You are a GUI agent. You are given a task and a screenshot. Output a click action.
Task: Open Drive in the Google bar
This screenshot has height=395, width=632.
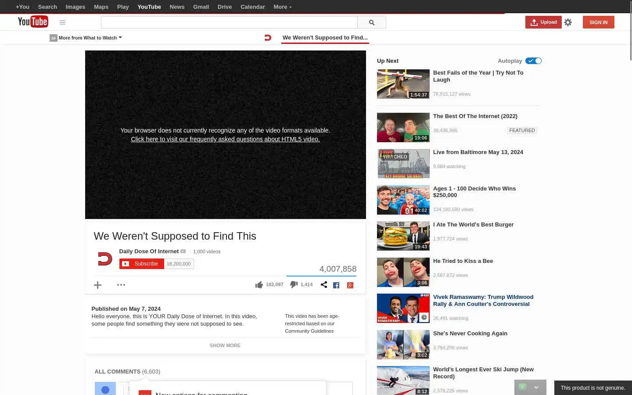click(225, 7)
